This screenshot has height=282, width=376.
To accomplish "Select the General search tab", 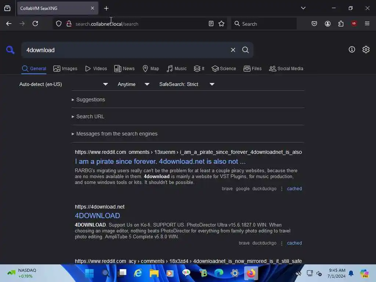I will [x=34, y=69].
